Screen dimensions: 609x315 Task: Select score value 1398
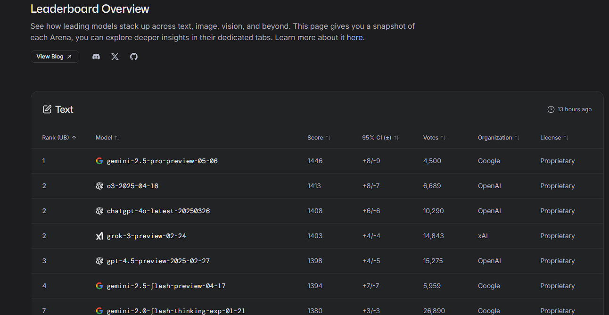point(315,261)
